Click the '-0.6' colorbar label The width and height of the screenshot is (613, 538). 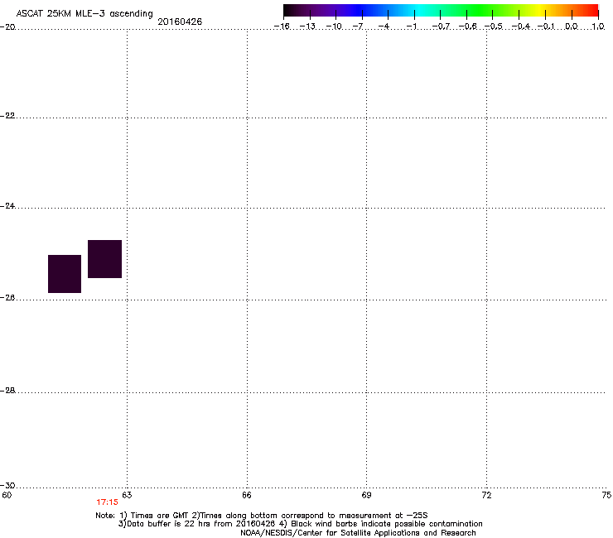pos(467,26)
